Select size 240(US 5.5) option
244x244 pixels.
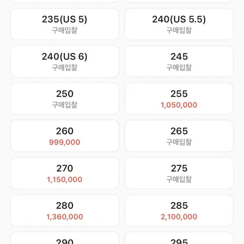[x=179, y=24]
